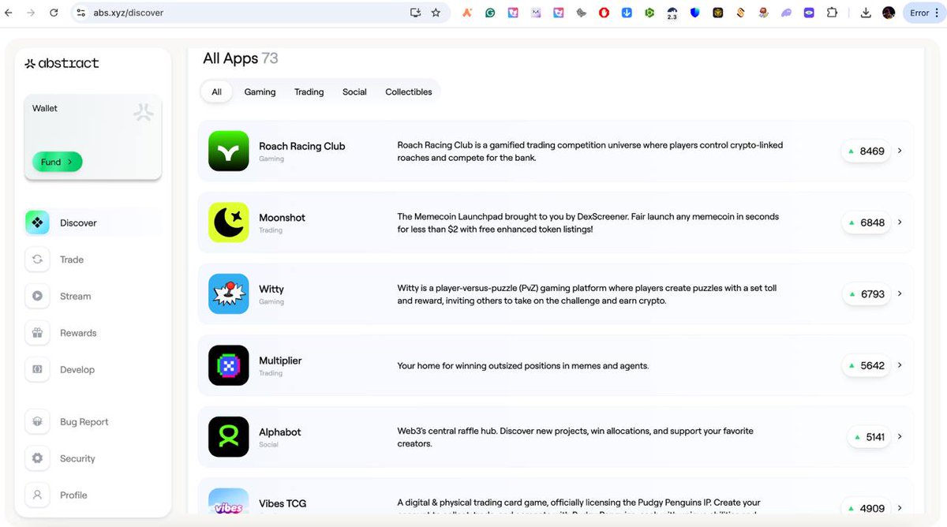This screenshot has width=947, height=527.
Task: Bookmark this page with the star icon
Action: [436, 13]
